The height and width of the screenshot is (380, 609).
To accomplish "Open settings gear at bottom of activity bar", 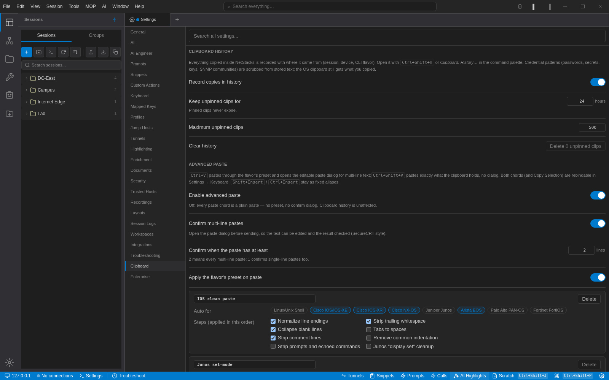I will pos(10,363).
